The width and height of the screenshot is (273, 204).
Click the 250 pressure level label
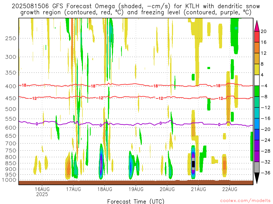pyautogui.click(x=11, y=38)
